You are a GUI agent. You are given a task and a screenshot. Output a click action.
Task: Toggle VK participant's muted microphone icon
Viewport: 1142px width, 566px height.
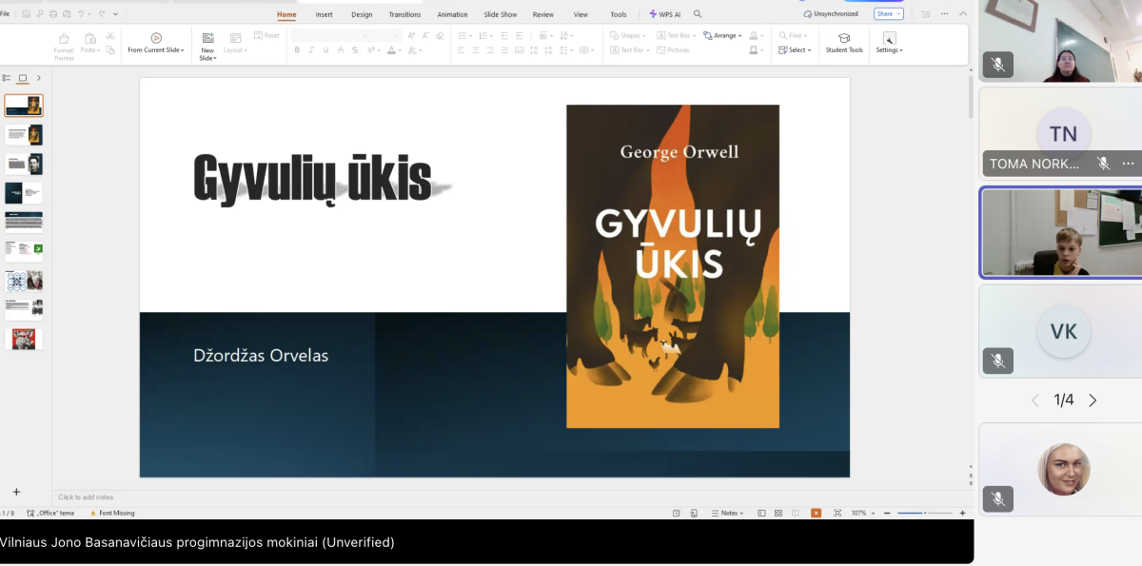[997, 361]
